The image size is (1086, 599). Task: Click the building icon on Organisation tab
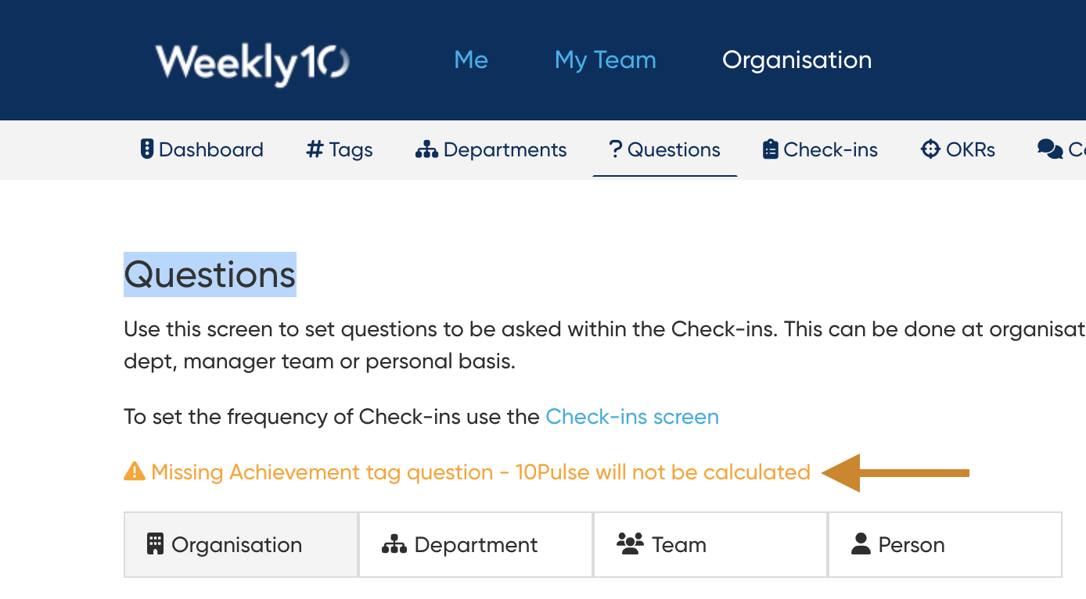(156, 544)
